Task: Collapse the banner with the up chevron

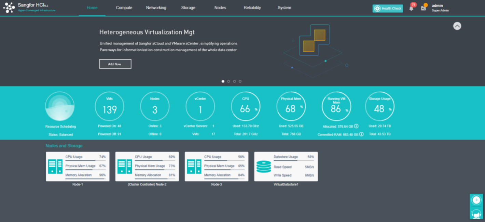Action: (x=457, y=26)
